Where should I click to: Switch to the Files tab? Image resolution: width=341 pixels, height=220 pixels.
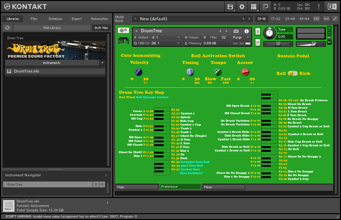(34, 19)
